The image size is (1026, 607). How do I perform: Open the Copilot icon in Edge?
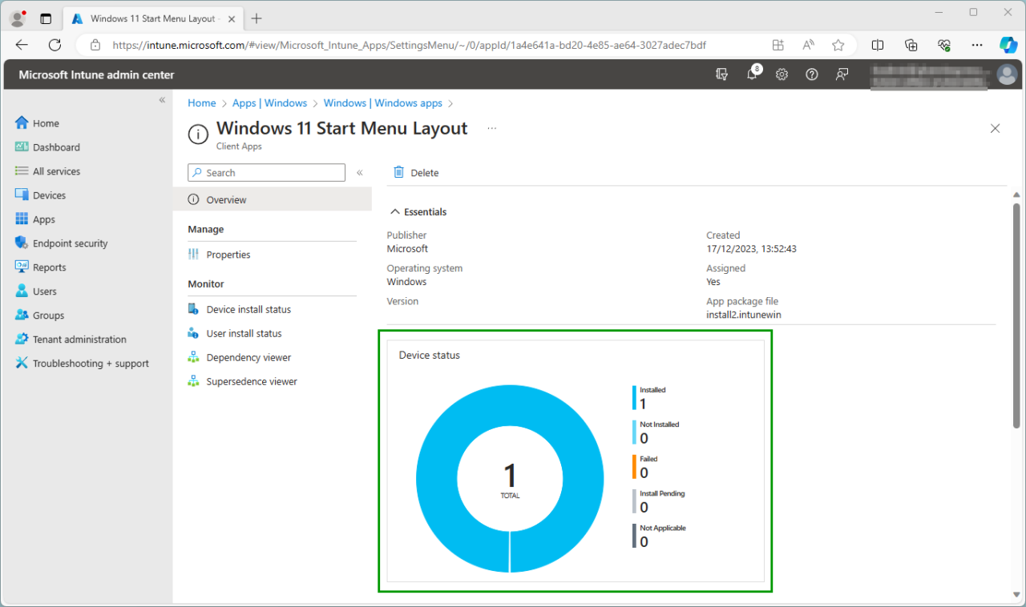coord(1008,45)
